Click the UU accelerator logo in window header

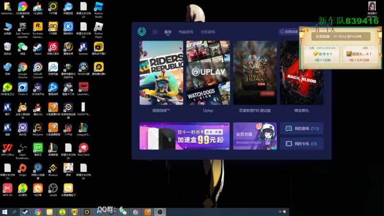142,32
